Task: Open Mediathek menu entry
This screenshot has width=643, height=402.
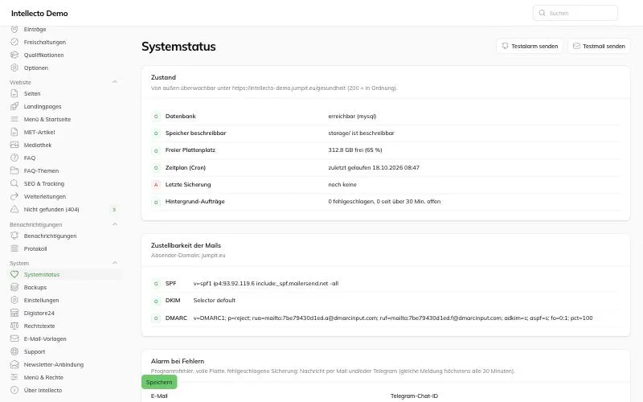Action: click(38, 145)
